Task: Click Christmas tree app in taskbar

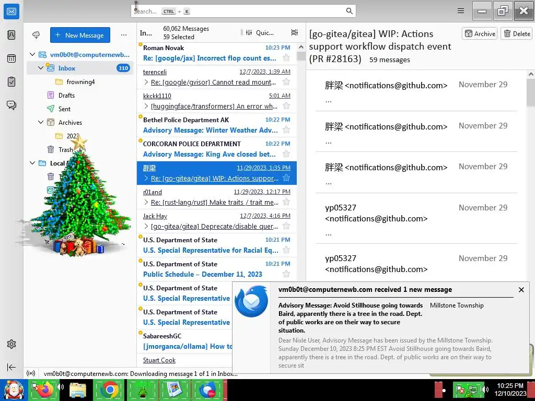Action: (x=142, y=390)
